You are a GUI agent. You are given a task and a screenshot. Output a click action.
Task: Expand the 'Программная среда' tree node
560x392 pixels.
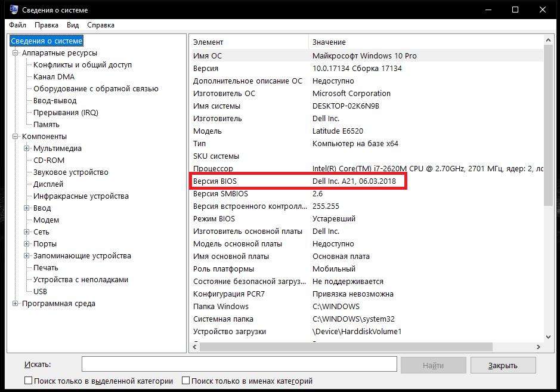pos(15,303)
